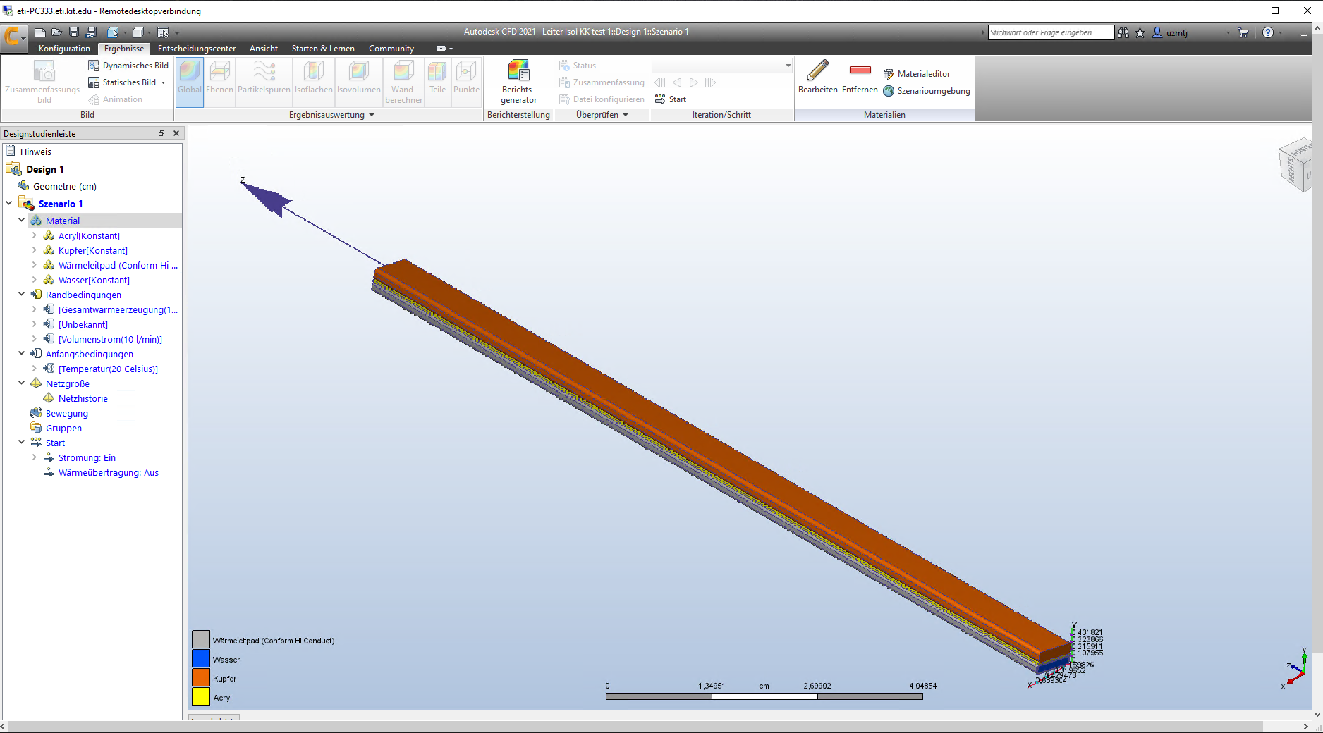This screenshot has height=733, width=1323.
Task: Select the Isoflächen tool
Action: click(312, 79)
